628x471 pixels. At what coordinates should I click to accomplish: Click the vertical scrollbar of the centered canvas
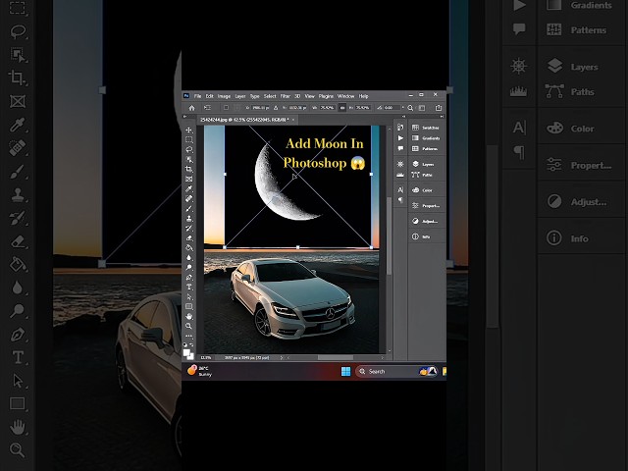pos(389,236)
